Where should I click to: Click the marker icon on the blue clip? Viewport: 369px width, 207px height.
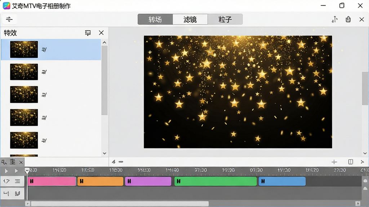[x=263, y=181]
